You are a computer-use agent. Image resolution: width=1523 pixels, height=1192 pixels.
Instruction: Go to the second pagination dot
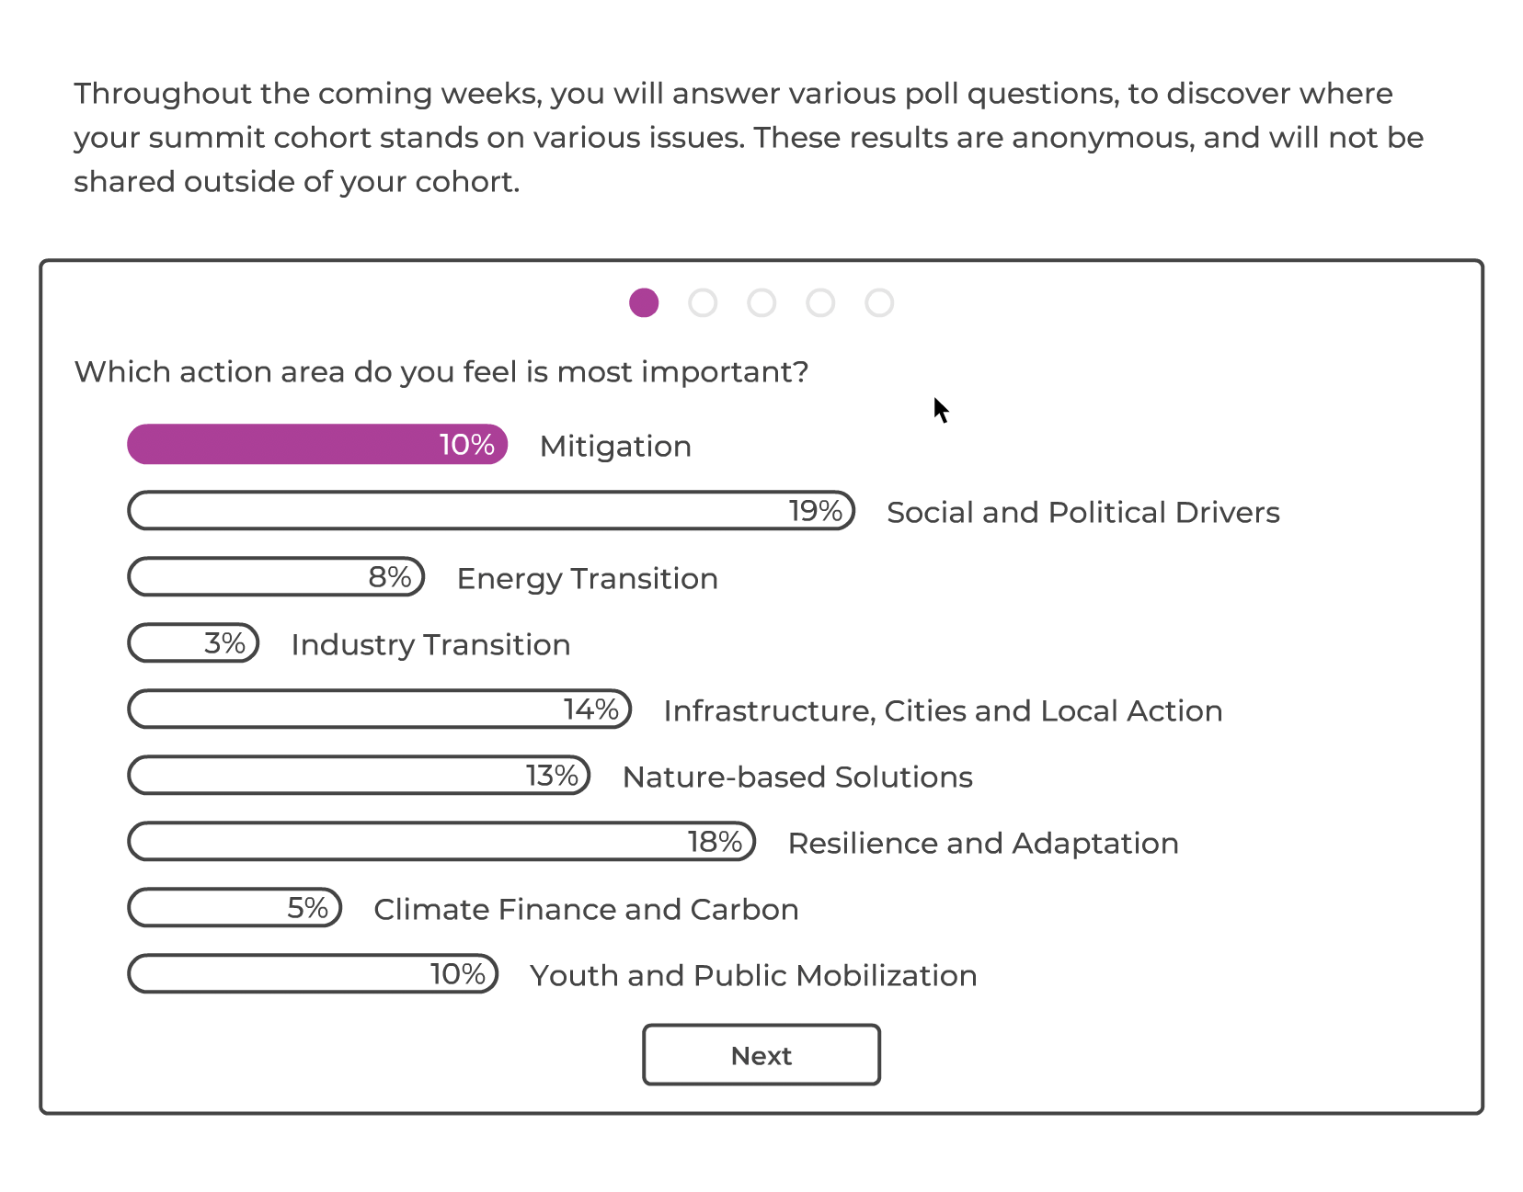coord(703,302)
